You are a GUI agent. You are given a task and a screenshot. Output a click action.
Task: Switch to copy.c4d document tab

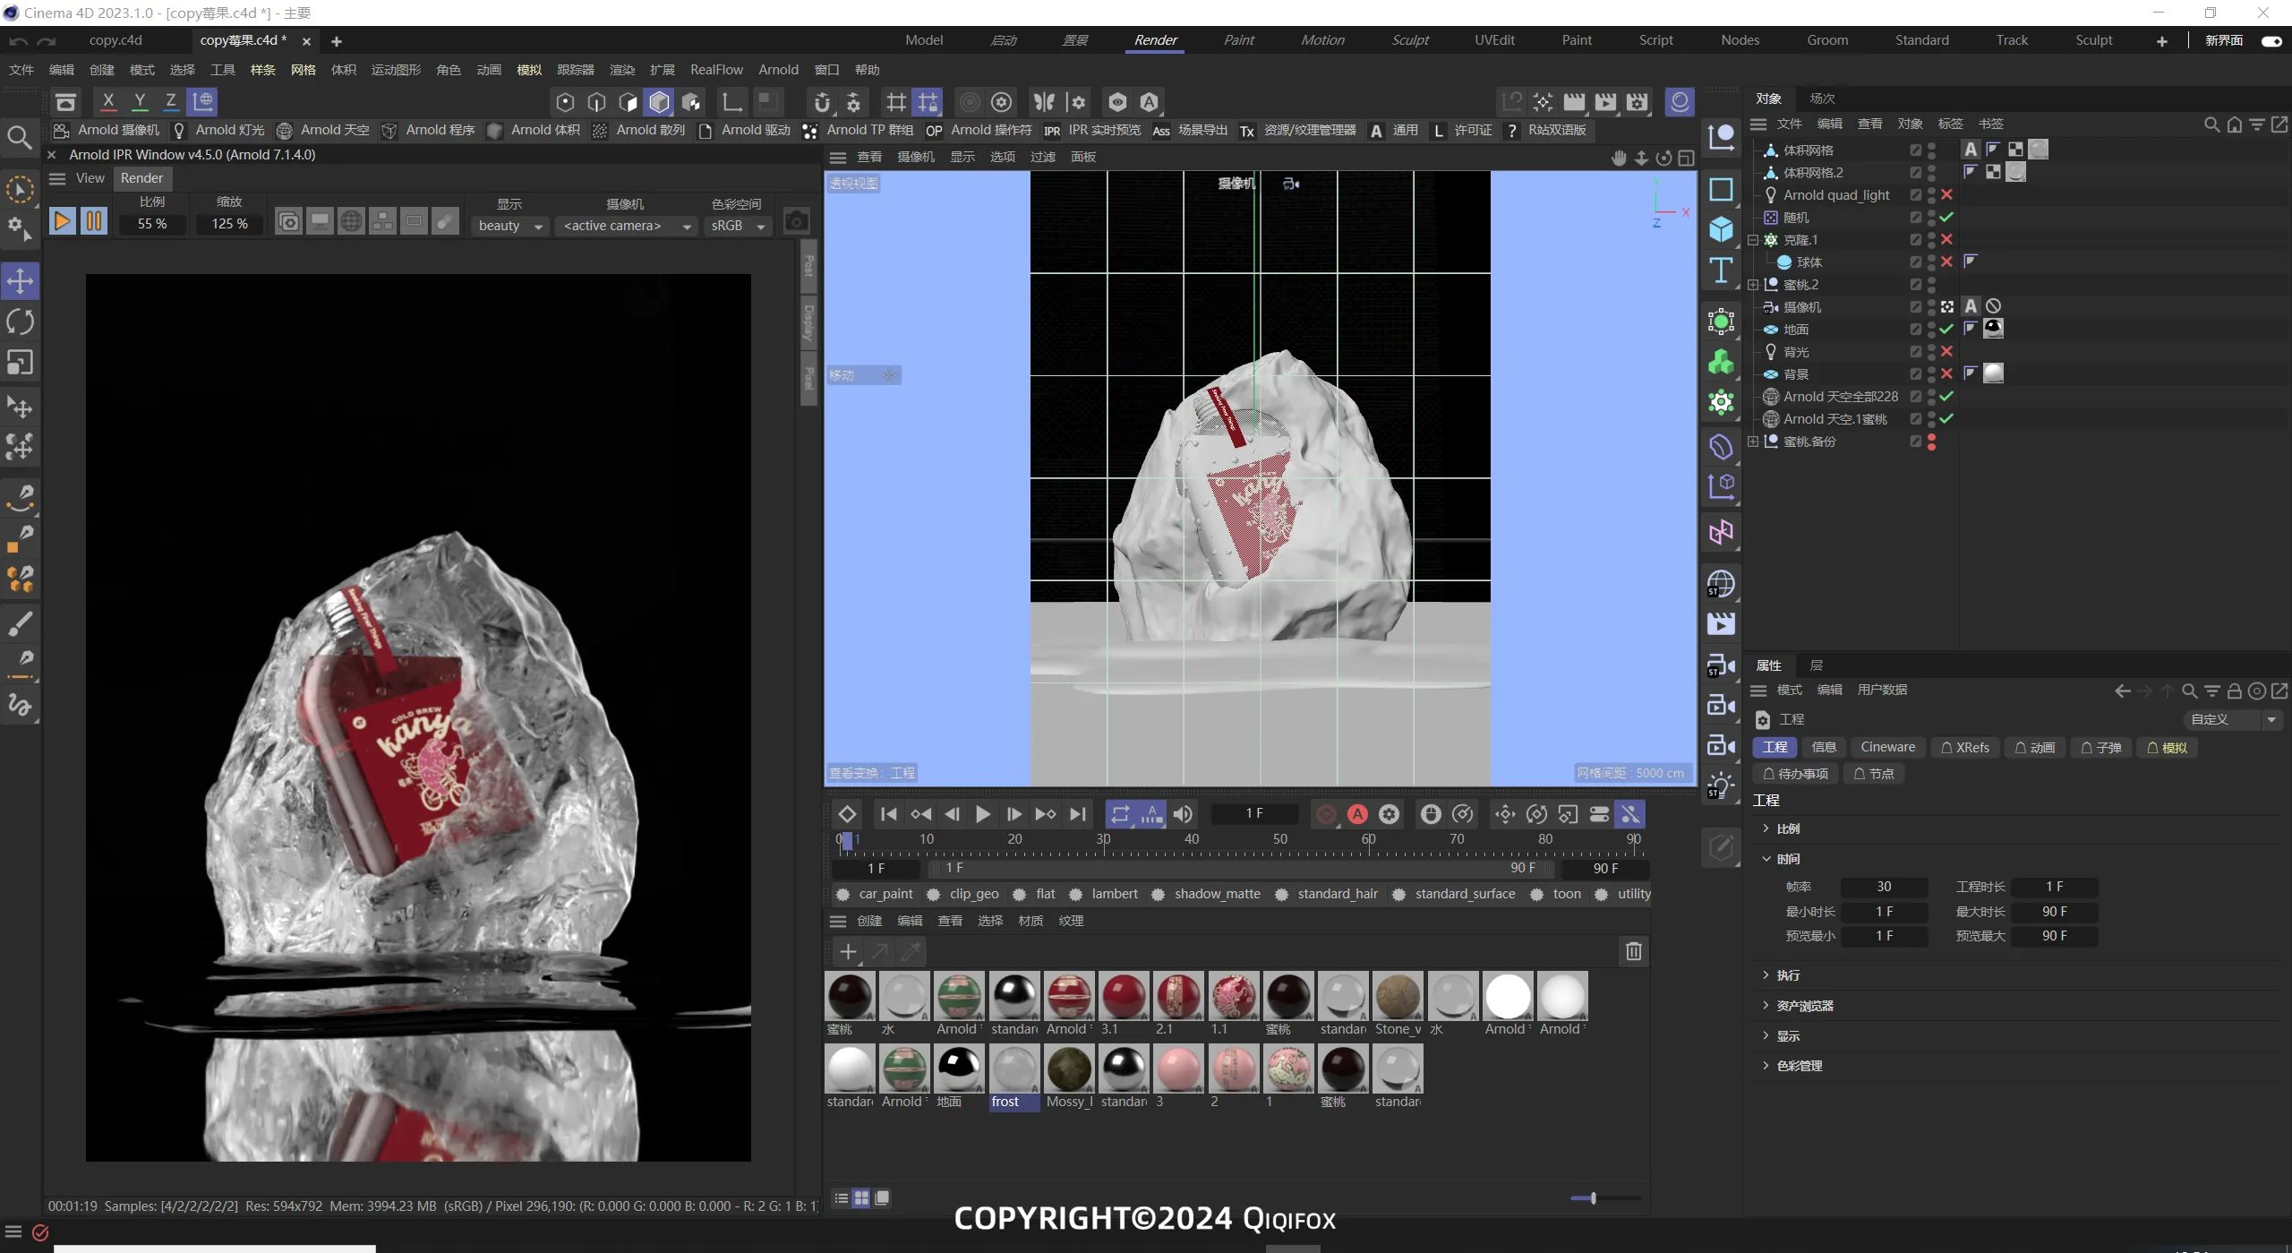tap(115, 40)
